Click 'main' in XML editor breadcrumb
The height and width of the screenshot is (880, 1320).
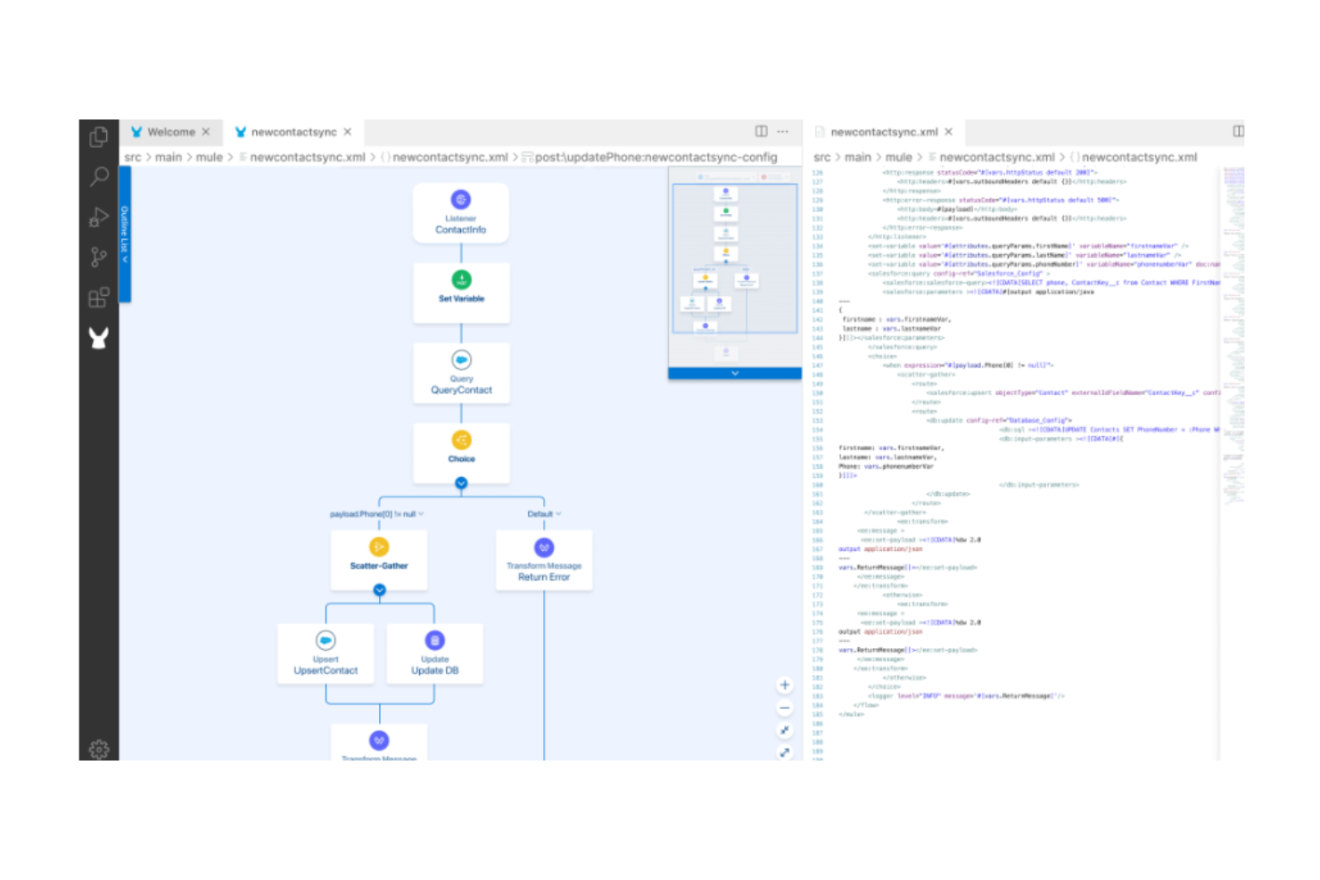pos(858,157)
